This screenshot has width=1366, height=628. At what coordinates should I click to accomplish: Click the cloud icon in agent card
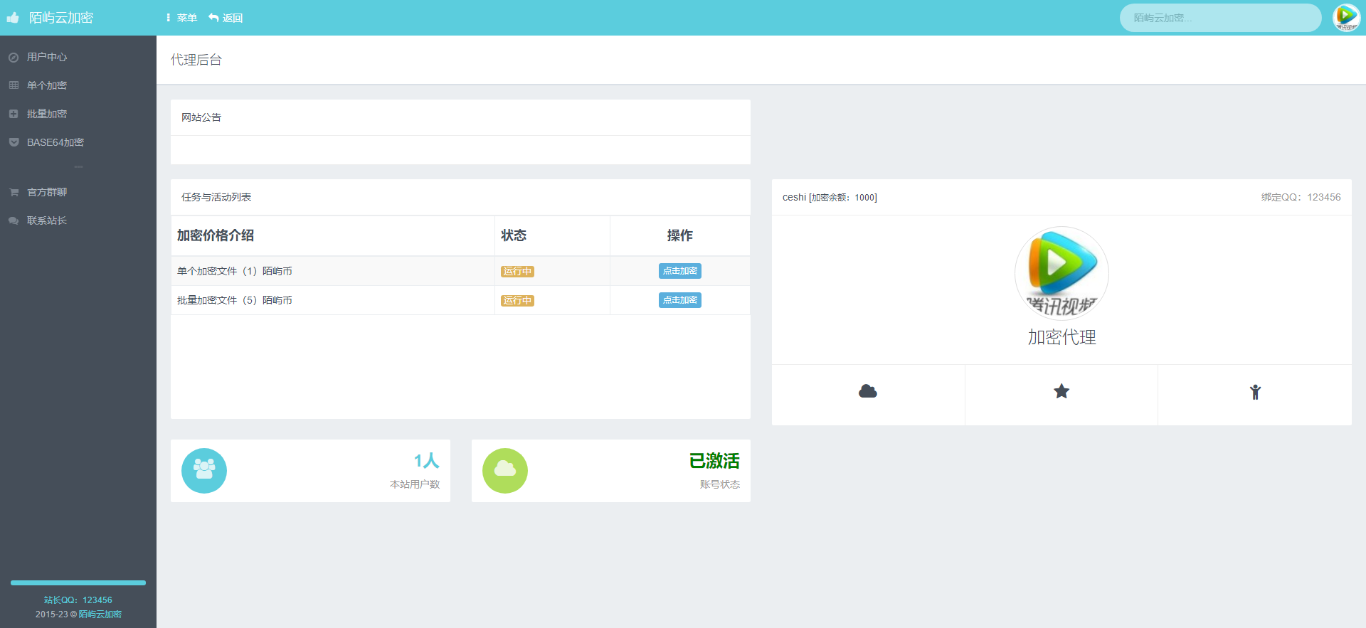click(867, 392)
